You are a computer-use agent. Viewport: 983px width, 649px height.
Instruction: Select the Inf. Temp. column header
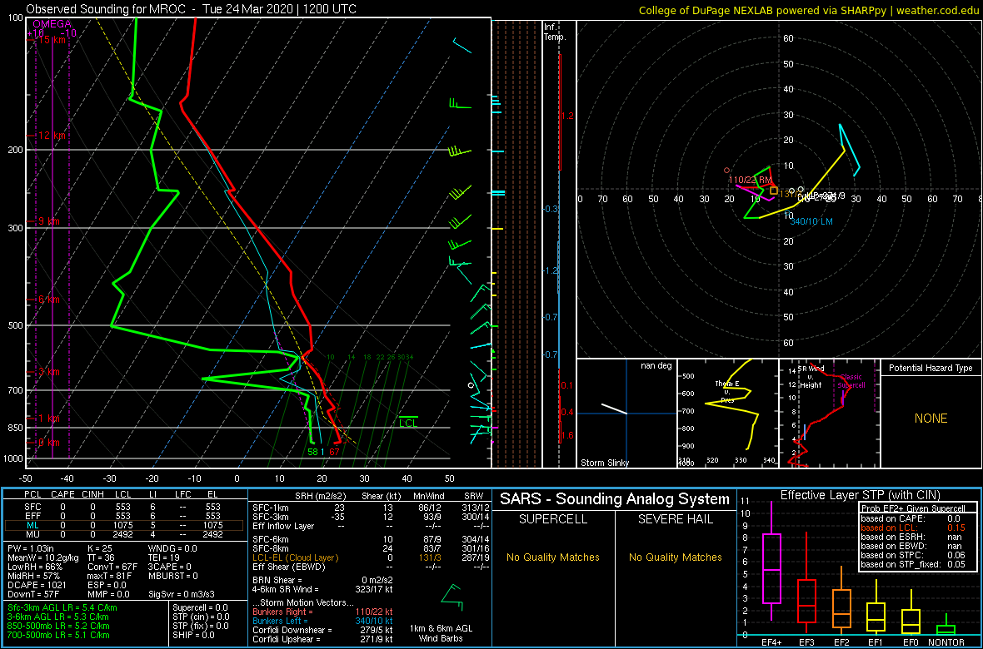(x=555, y=32)
